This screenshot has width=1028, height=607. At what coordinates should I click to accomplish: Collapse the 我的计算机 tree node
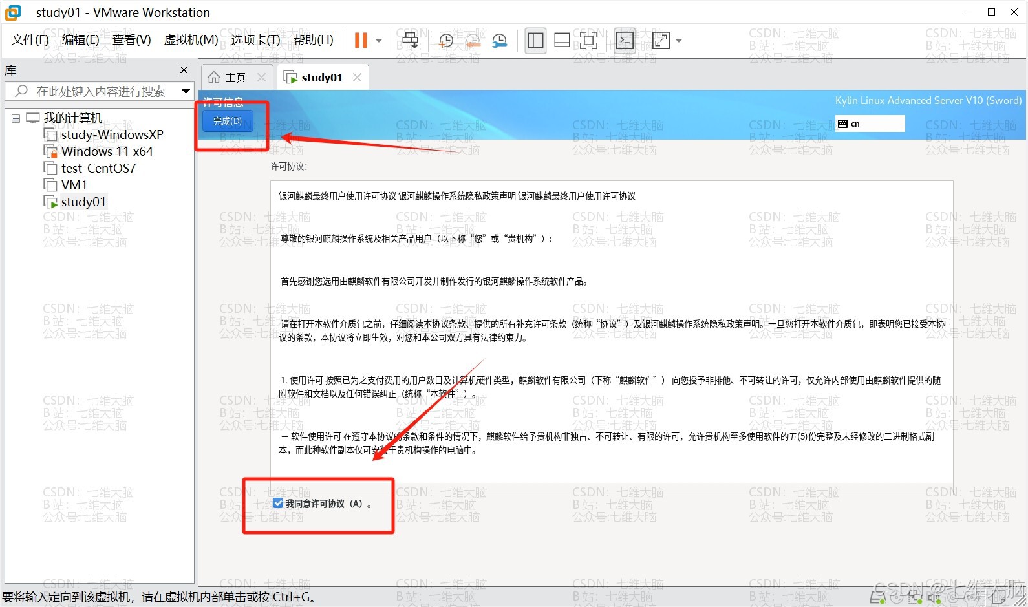(x=16, y=118)
